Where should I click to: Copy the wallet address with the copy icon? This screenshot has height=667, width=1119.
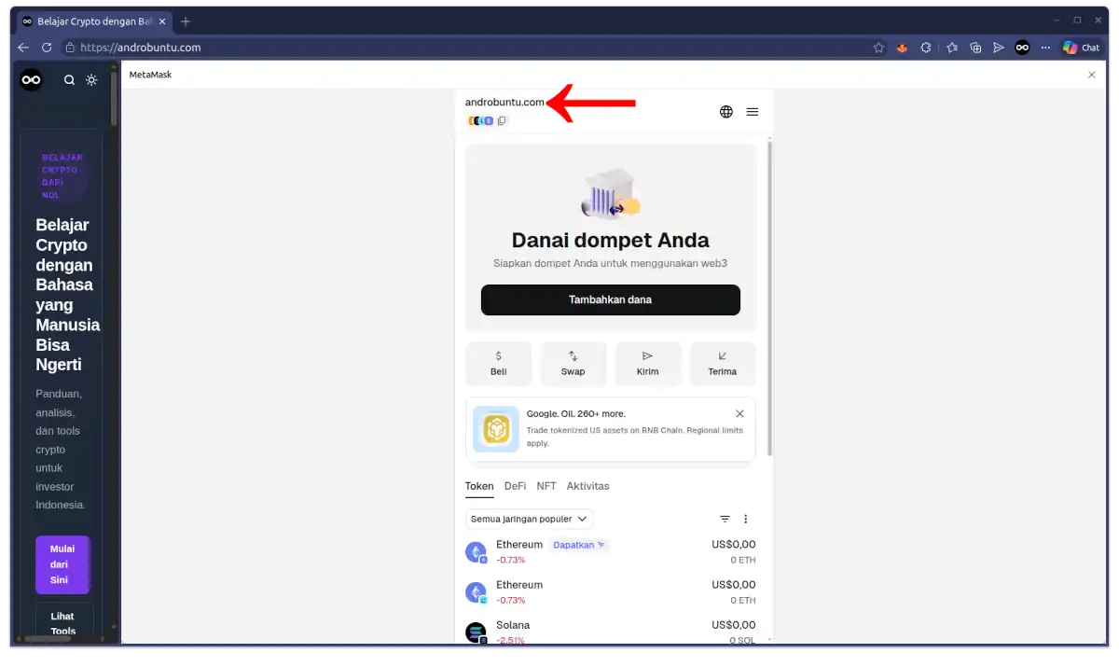[x=502, y=120]
